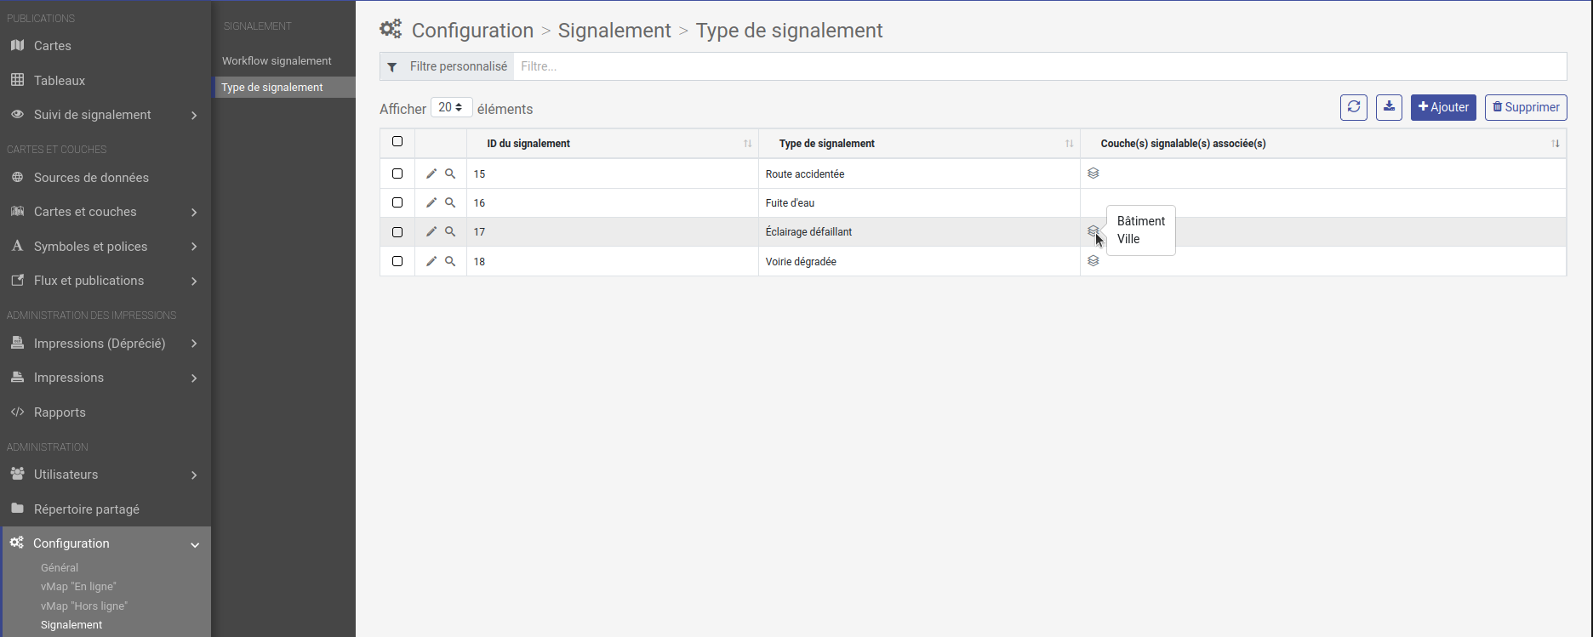Click the Route accidentée cell
Image resolution: width=1593 pixels, height=637 pixels.
pos(919,173)
